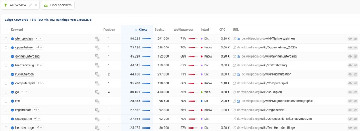Click AI Overview icon beside oppenheimer
The height and width of the screenshot is (131, 360).
tap(12, 47)
